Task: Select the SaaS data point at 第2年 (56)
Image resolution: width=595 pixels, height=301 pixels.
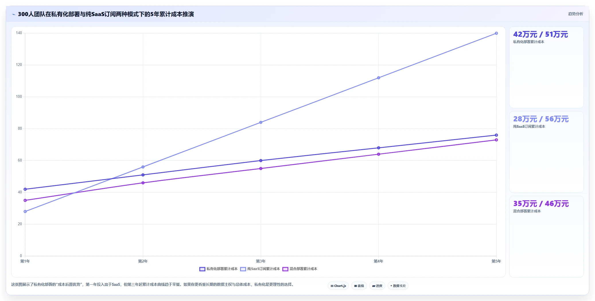Action: (x=143, y=167)
